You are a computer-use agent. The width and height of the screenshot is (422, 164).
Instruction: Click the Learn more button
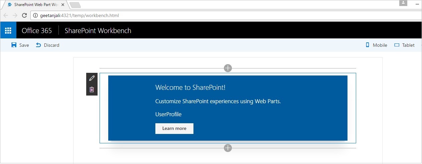174,129
